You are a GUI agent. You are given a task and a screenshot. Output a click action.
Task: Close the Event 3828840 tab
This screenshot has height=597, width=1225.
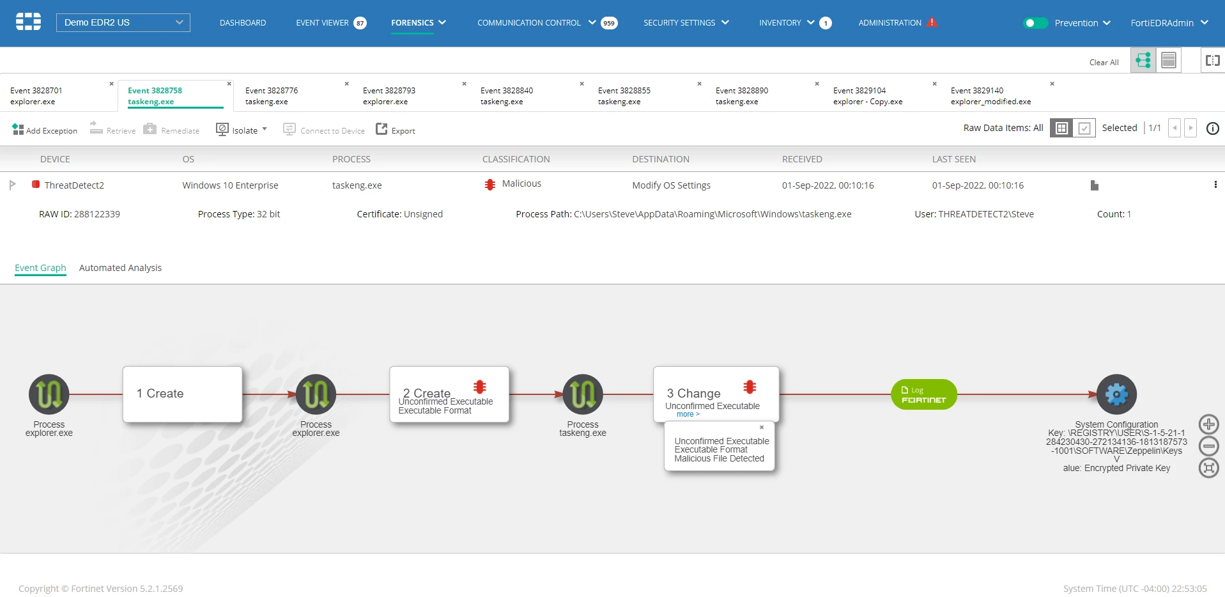point(582,84)
